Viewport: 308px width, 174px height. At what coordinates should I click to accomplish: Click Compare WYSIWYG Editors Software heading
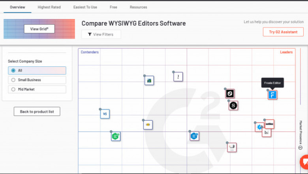(x=133, y=23)
